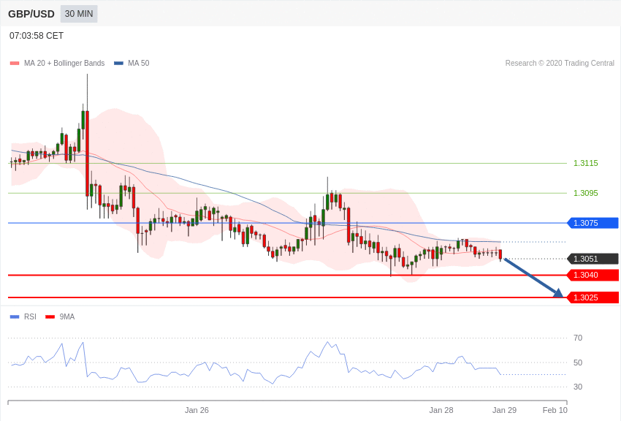The height and width of the screenshot is (421, 621).
Task: Click the Feb 10 date axis label
Action: 555,410
